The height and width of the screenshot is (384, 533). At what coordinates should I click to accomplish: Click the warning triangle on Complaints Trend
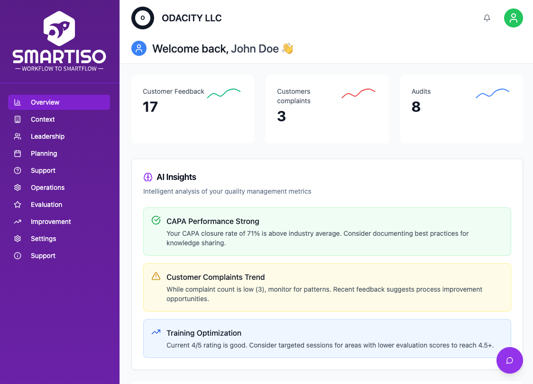click(x=156, y=276)
